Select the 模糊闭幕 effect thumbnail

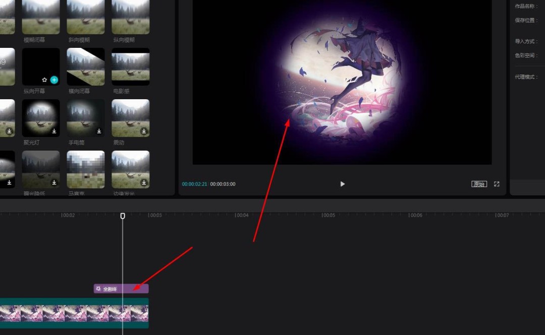pos(41,18)
